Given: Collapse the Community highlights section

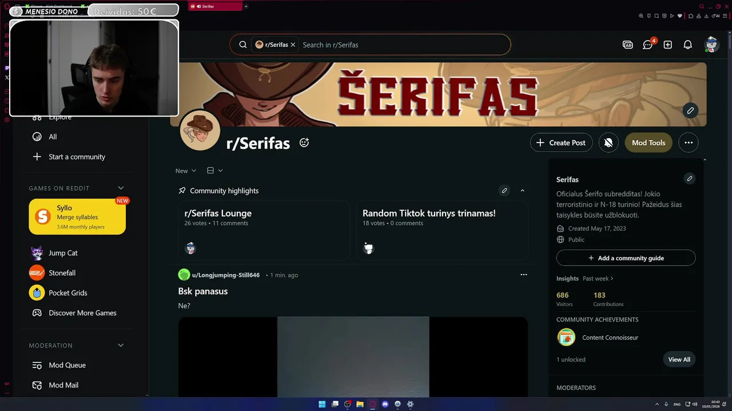Looking at the screenshot, I should pos(522,191).
